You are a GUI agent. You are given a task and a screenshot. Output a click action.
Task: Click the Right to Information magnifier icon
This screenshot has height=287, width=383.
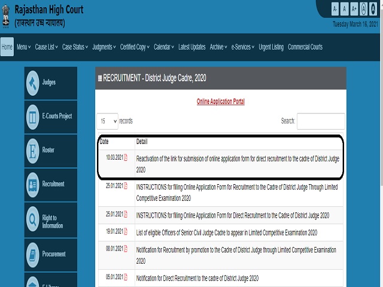33,219
